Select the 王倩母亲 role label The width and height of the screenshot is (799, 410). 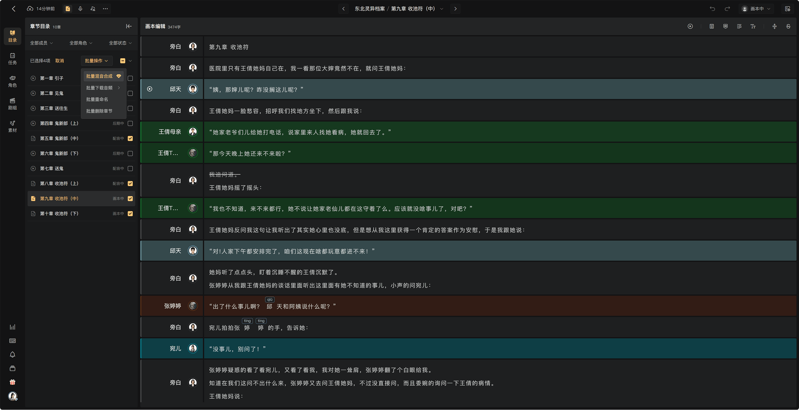pyautogui.click(x=170, y=132)
